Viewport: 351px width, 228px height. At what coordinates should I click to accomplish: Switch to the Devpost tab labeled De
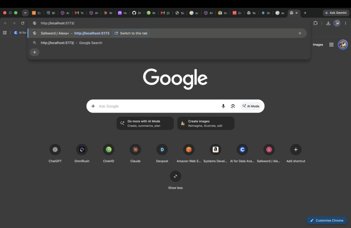pyautogui.click(x=266, y=13)
